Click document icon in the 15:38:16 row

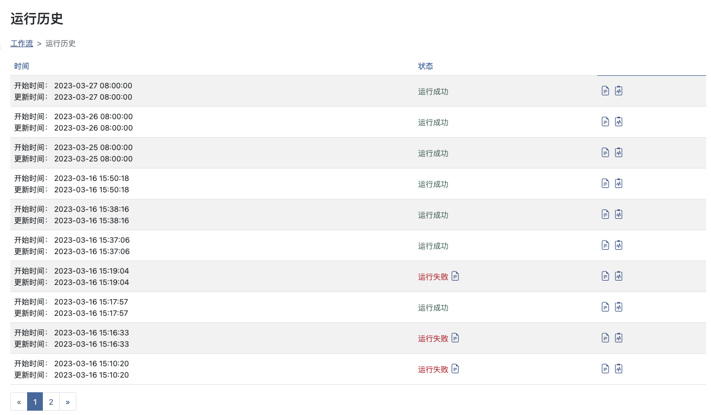[x=605, y=214]
